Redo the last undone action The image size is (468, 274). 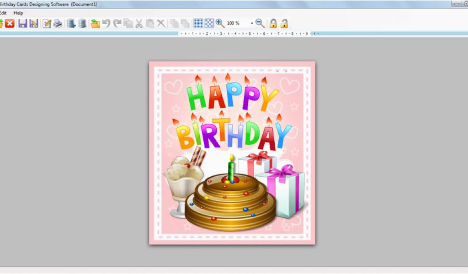117,23
